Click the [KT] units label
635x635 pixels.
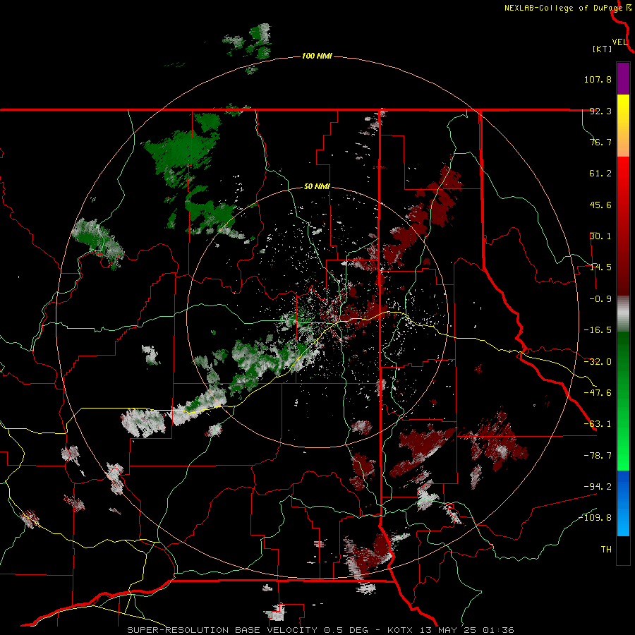click(x=603, y=49)
